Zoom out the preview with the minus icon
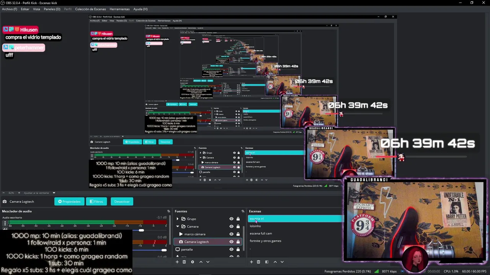This screenshot has width=490, height=275. click(3, 193)
